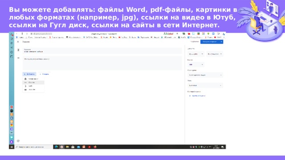
Task: Click the blue Create assignment button
Action: coord(210,42)
